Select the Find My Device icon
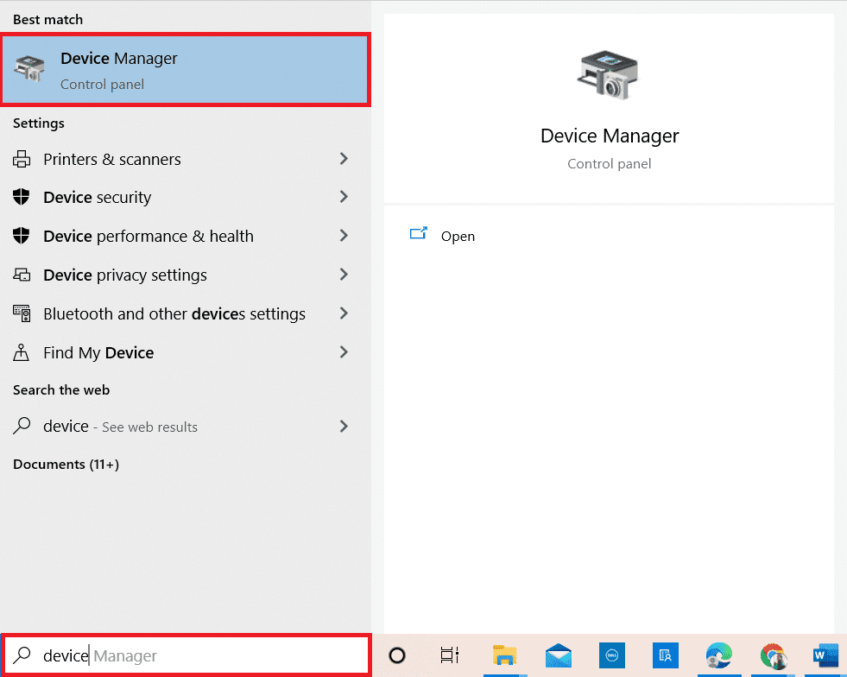847x677 pixels. pyautogui.click(x=22, y=352)
